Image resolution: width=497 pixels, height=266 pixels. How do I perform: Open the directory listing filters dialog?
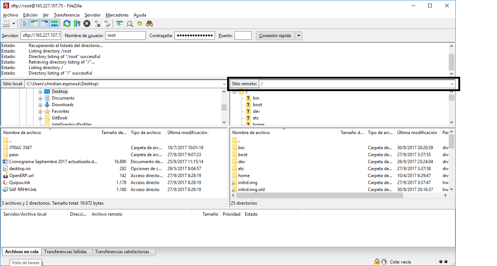120,24
